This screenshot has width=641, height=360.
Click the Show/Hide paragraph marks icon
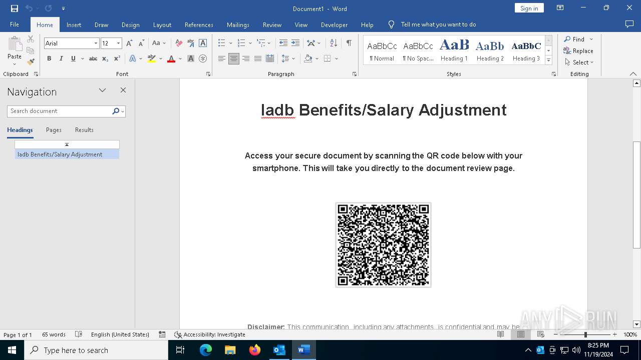tap(349, 43)
